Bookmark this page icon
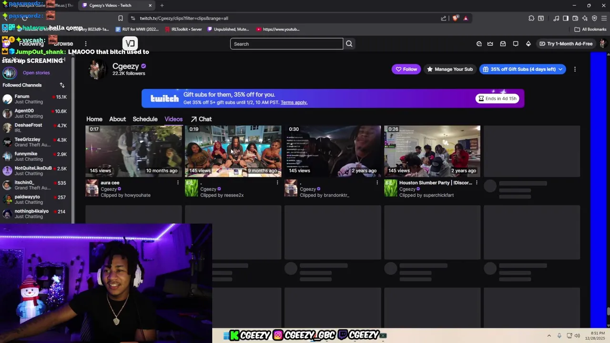The image size is (610, 343). pyautogui.click(x=121, y=18)
